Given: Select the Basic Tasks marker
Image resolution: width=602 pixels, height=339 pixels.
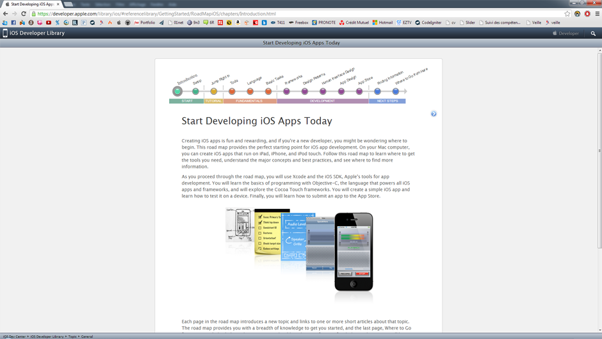Looking at the screenshot, I should click(268, 92).
